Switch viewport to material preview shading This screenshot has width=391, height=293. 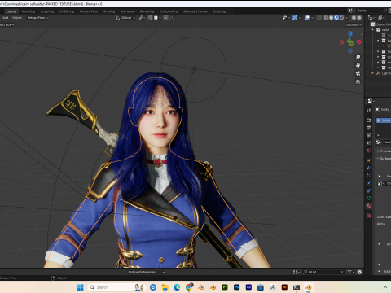pos(336,18)
